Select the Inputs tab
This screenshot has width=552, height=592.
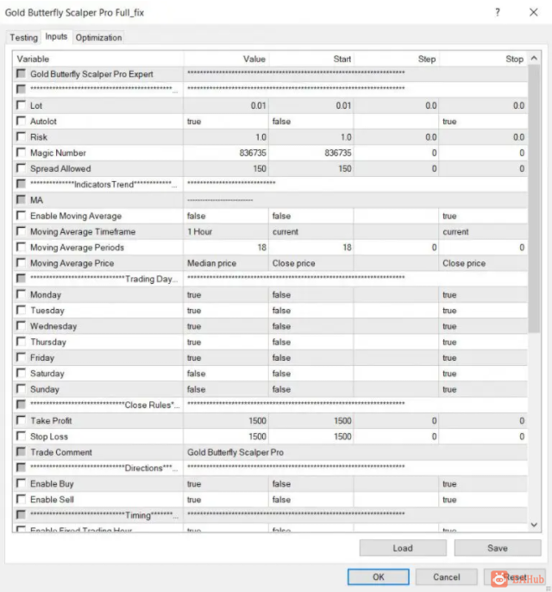coord(56,36)
